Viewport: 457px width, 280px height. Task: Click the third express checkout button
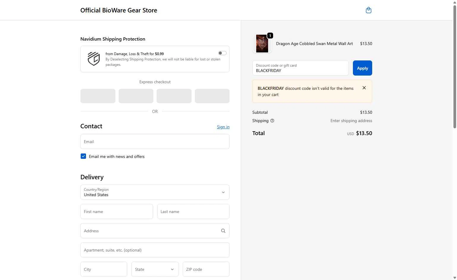pos(174,96)
